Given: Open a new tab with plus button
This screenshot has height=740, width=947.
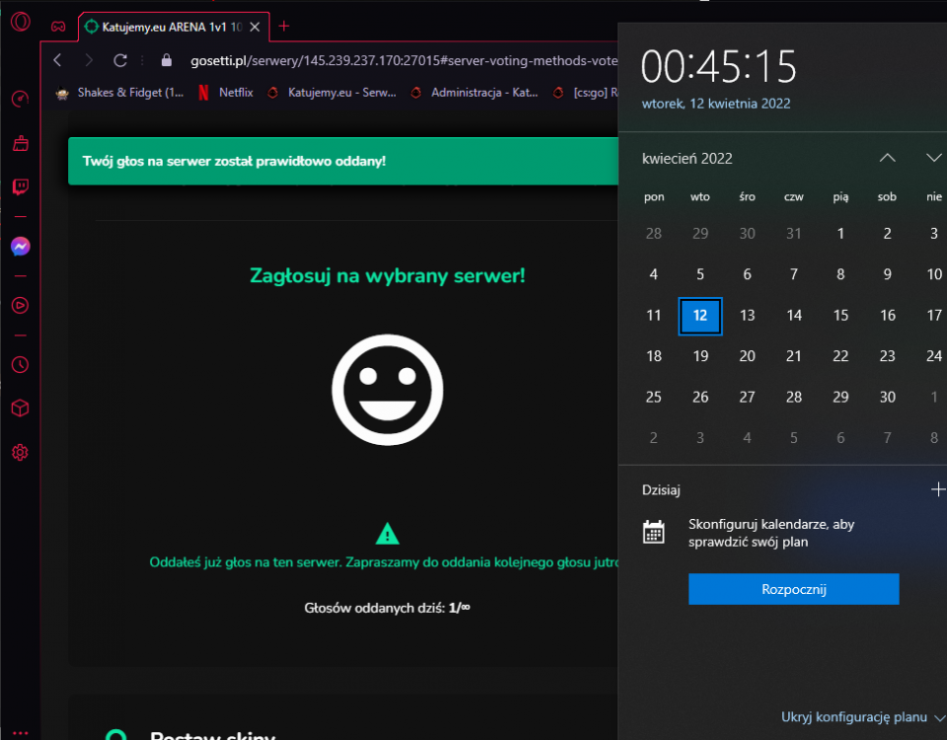Looking at the screenshot, I should 284,26.
